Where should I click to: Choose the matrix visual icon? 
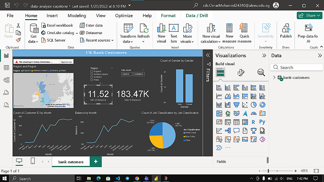245,122
